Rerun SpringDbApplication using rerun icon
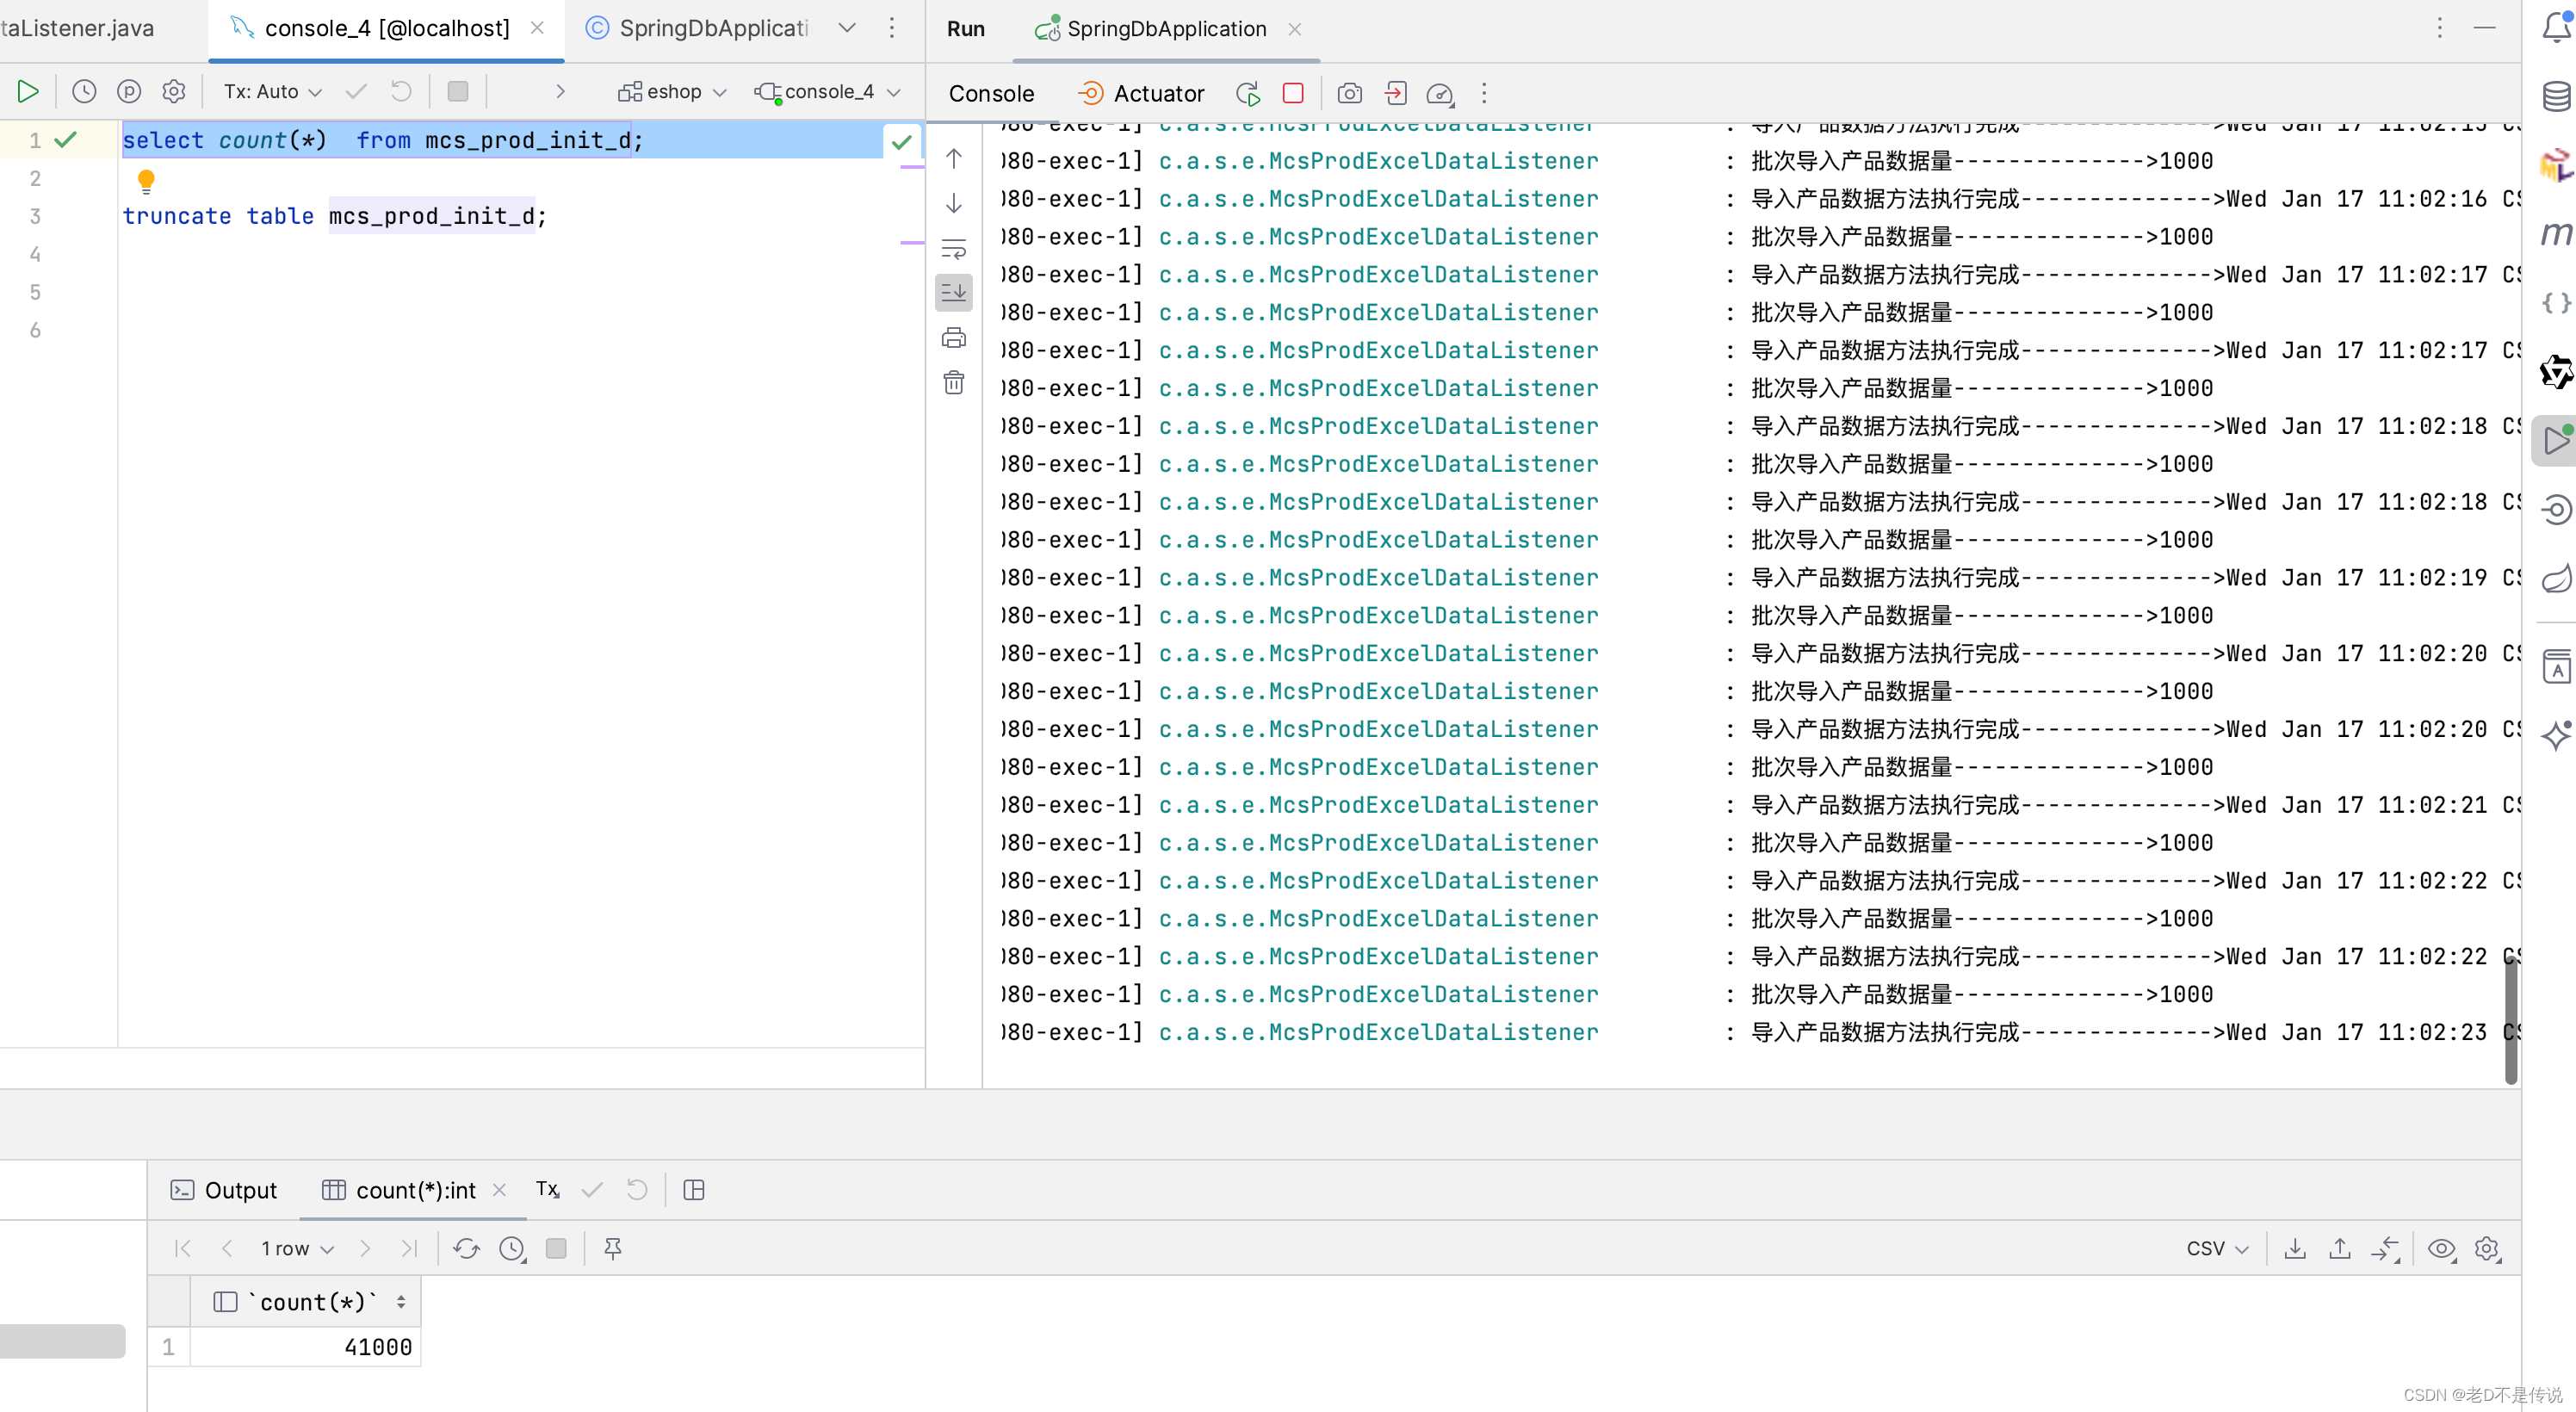Screen dimensions: 2576x1412 click(x=1247, y=93)
